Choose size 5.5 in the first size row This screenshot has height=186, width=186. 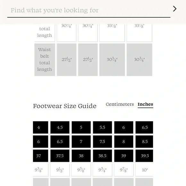coord(102,127)
